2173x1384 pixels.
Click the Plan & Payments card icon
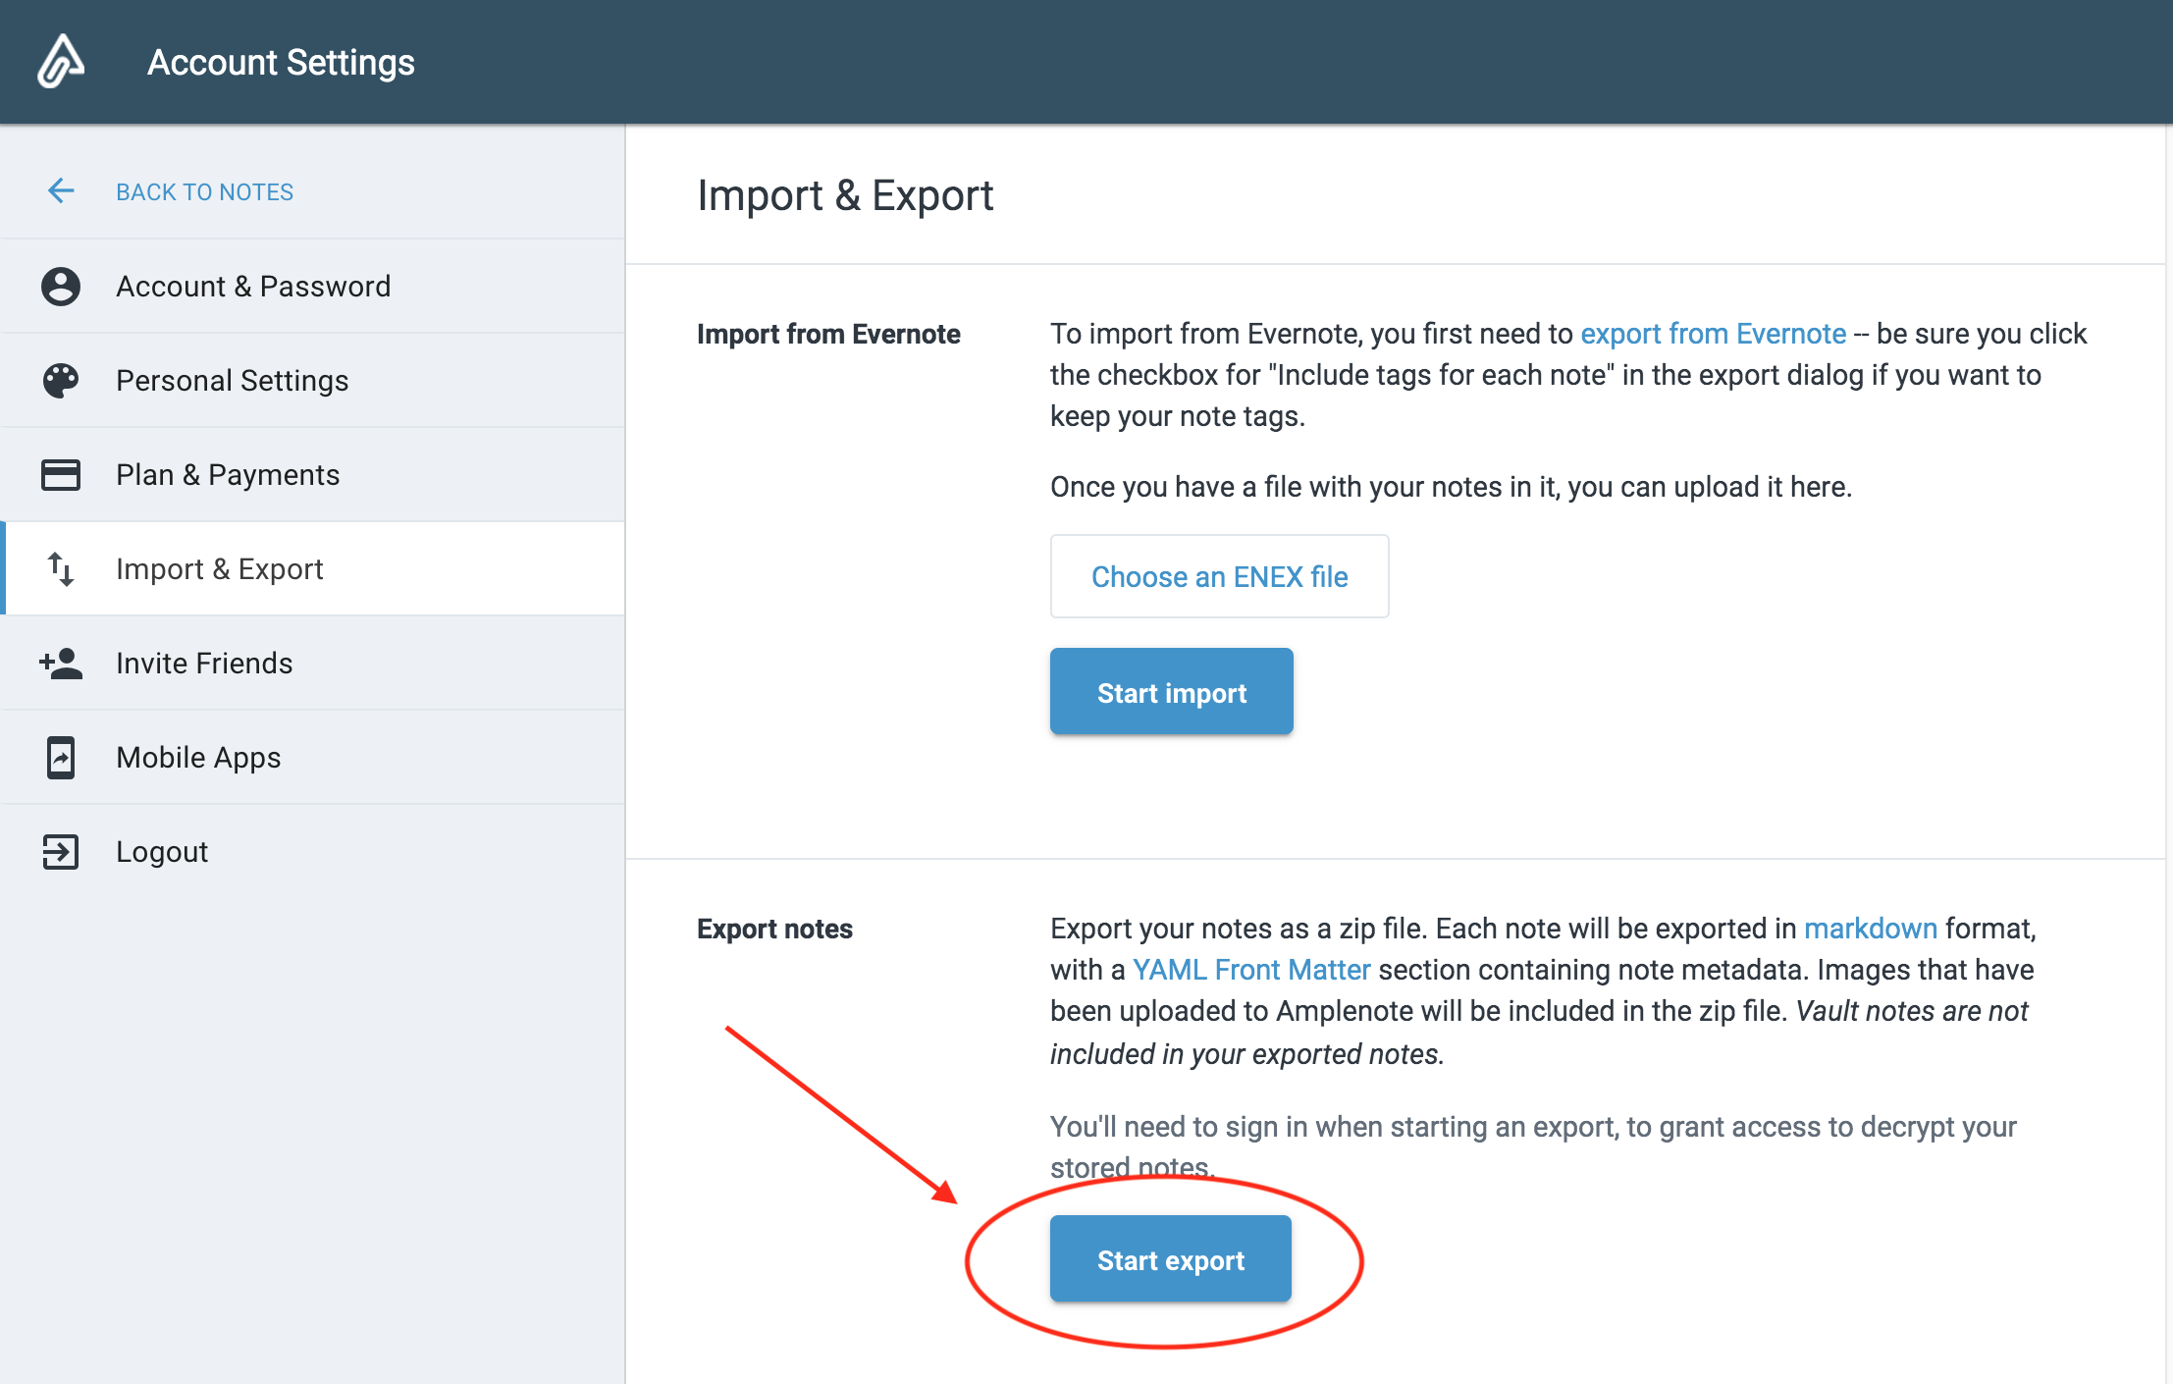pyautogui.click(x=61, y=475)
